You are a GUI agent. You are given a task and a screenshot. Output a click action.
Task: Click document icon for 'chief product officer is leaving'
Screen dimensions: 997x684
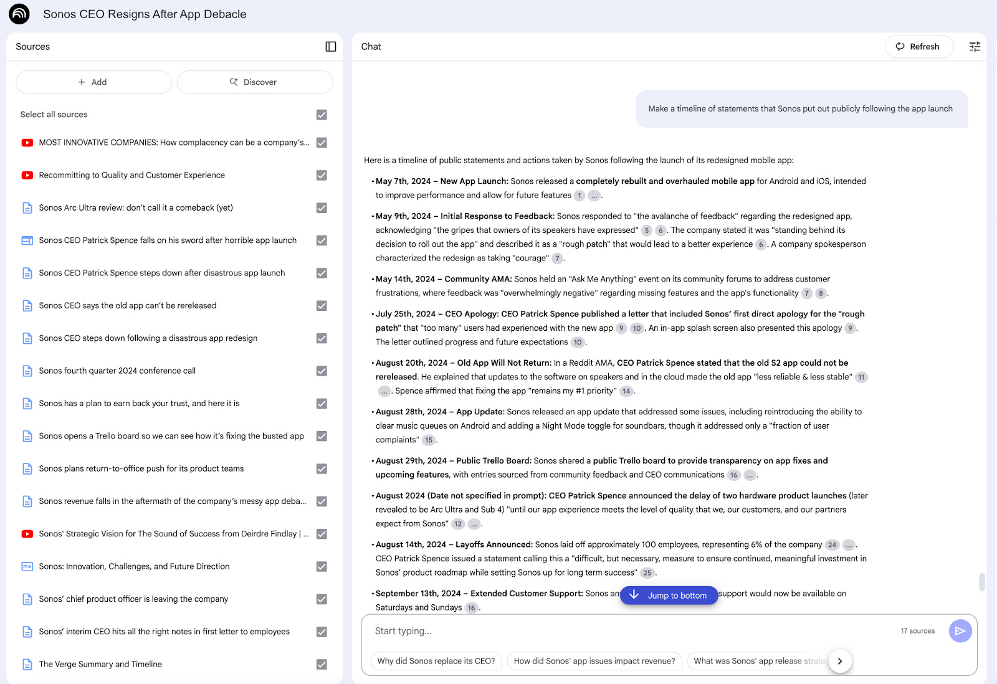pos(27,599)
